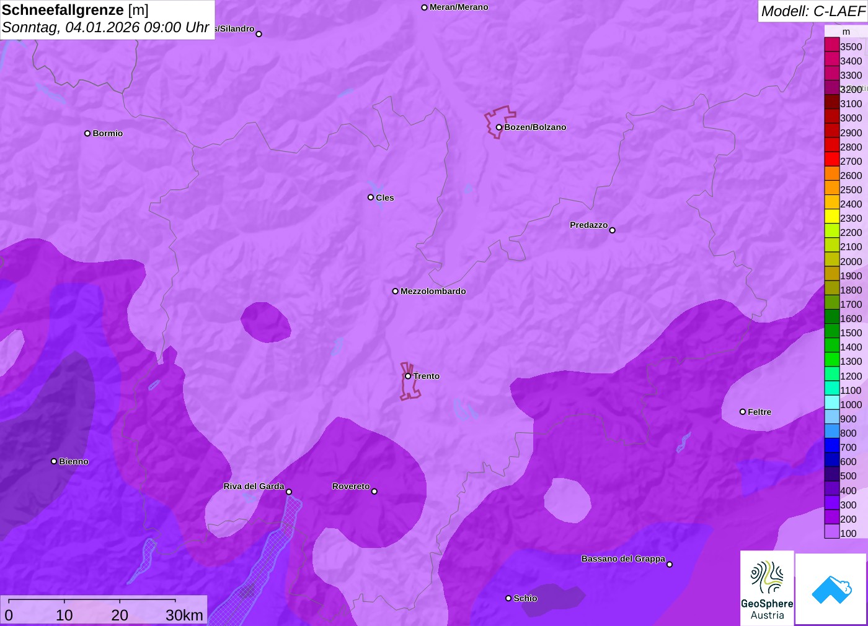868x626 pixels.
Task: Click the legend unit label m
Action: 846,32
